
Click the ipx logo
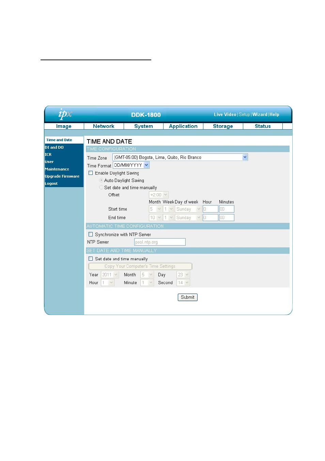(x=65, y=114)
